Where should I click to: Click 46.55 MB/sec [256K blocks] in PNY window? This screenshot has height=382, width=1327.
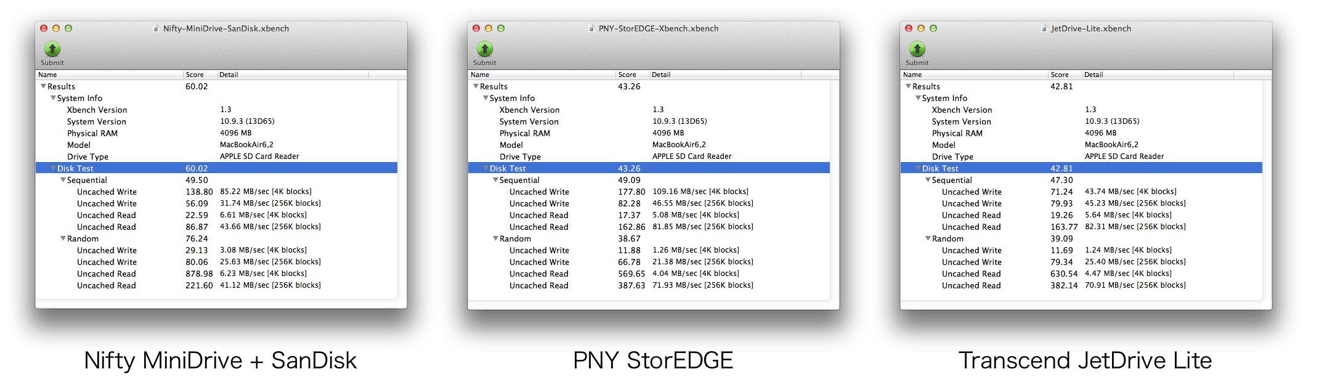703,203
